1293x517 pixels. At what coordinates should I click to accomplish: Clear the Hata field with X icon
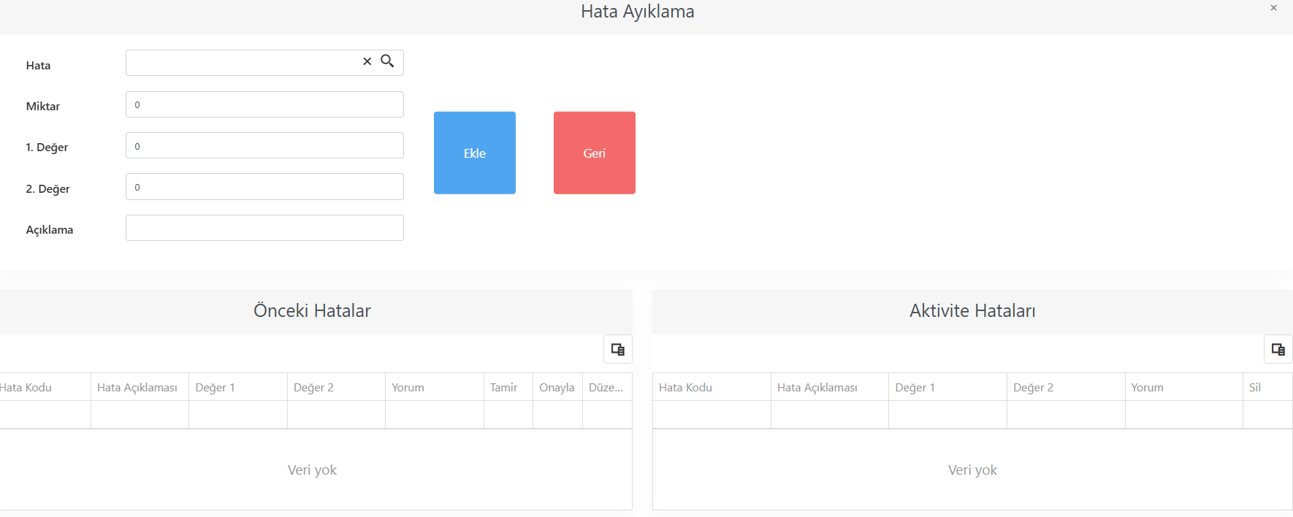(x=367, y=61)
